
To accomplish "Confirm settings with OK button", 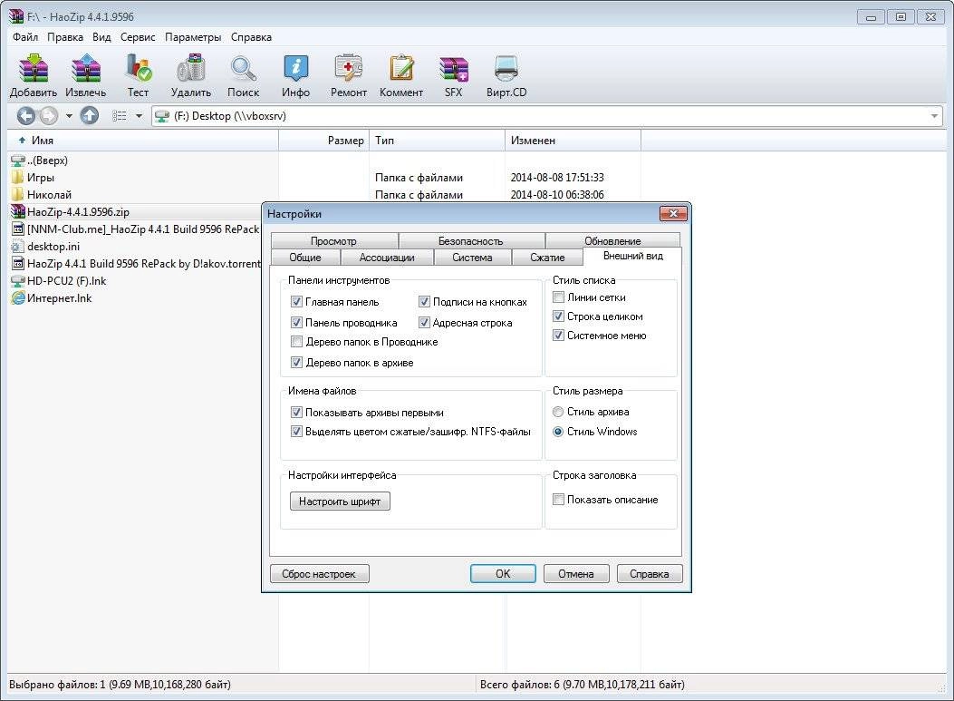I will click(x=503, y=574).
